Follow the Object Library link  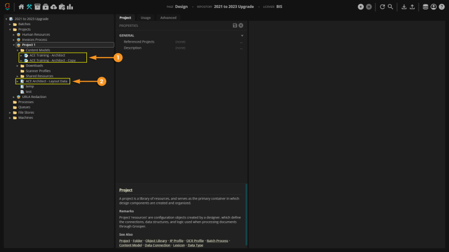click(156, 241)
